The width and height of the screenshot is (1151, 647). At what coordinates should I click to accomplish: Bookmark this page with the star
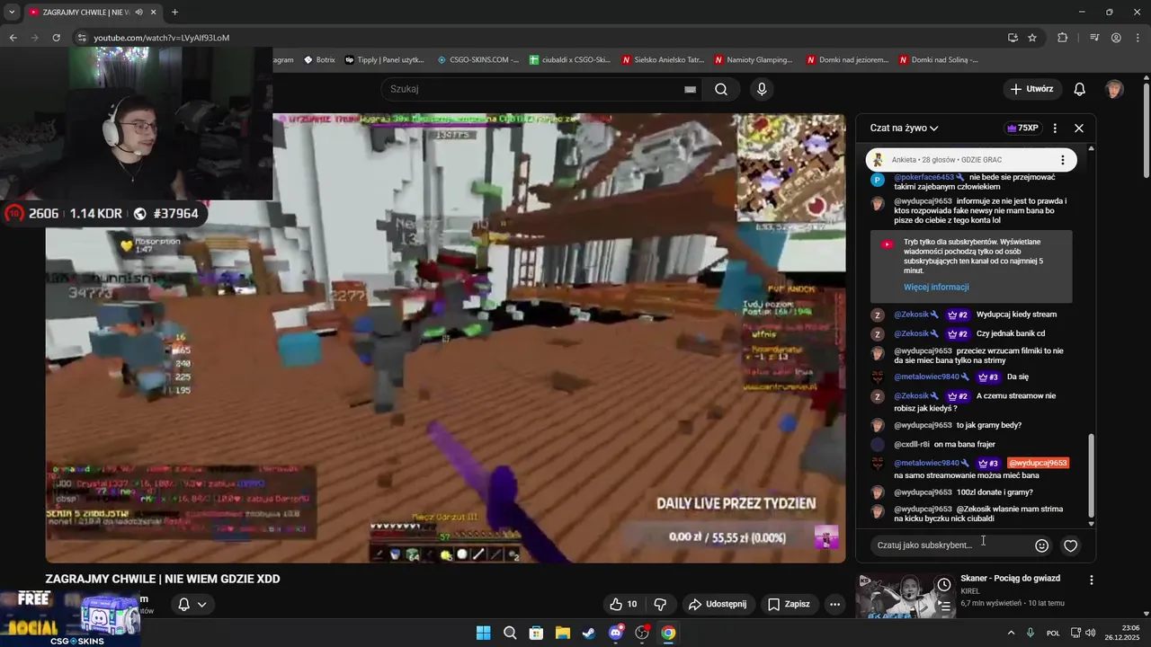click(1032, 38)
